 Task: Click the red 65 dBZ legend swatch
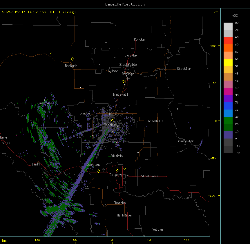coord(228,41)
